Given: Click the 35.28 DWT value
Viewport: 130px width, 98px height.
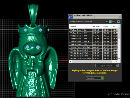Looking at the screenshot, I should point(106,33).
